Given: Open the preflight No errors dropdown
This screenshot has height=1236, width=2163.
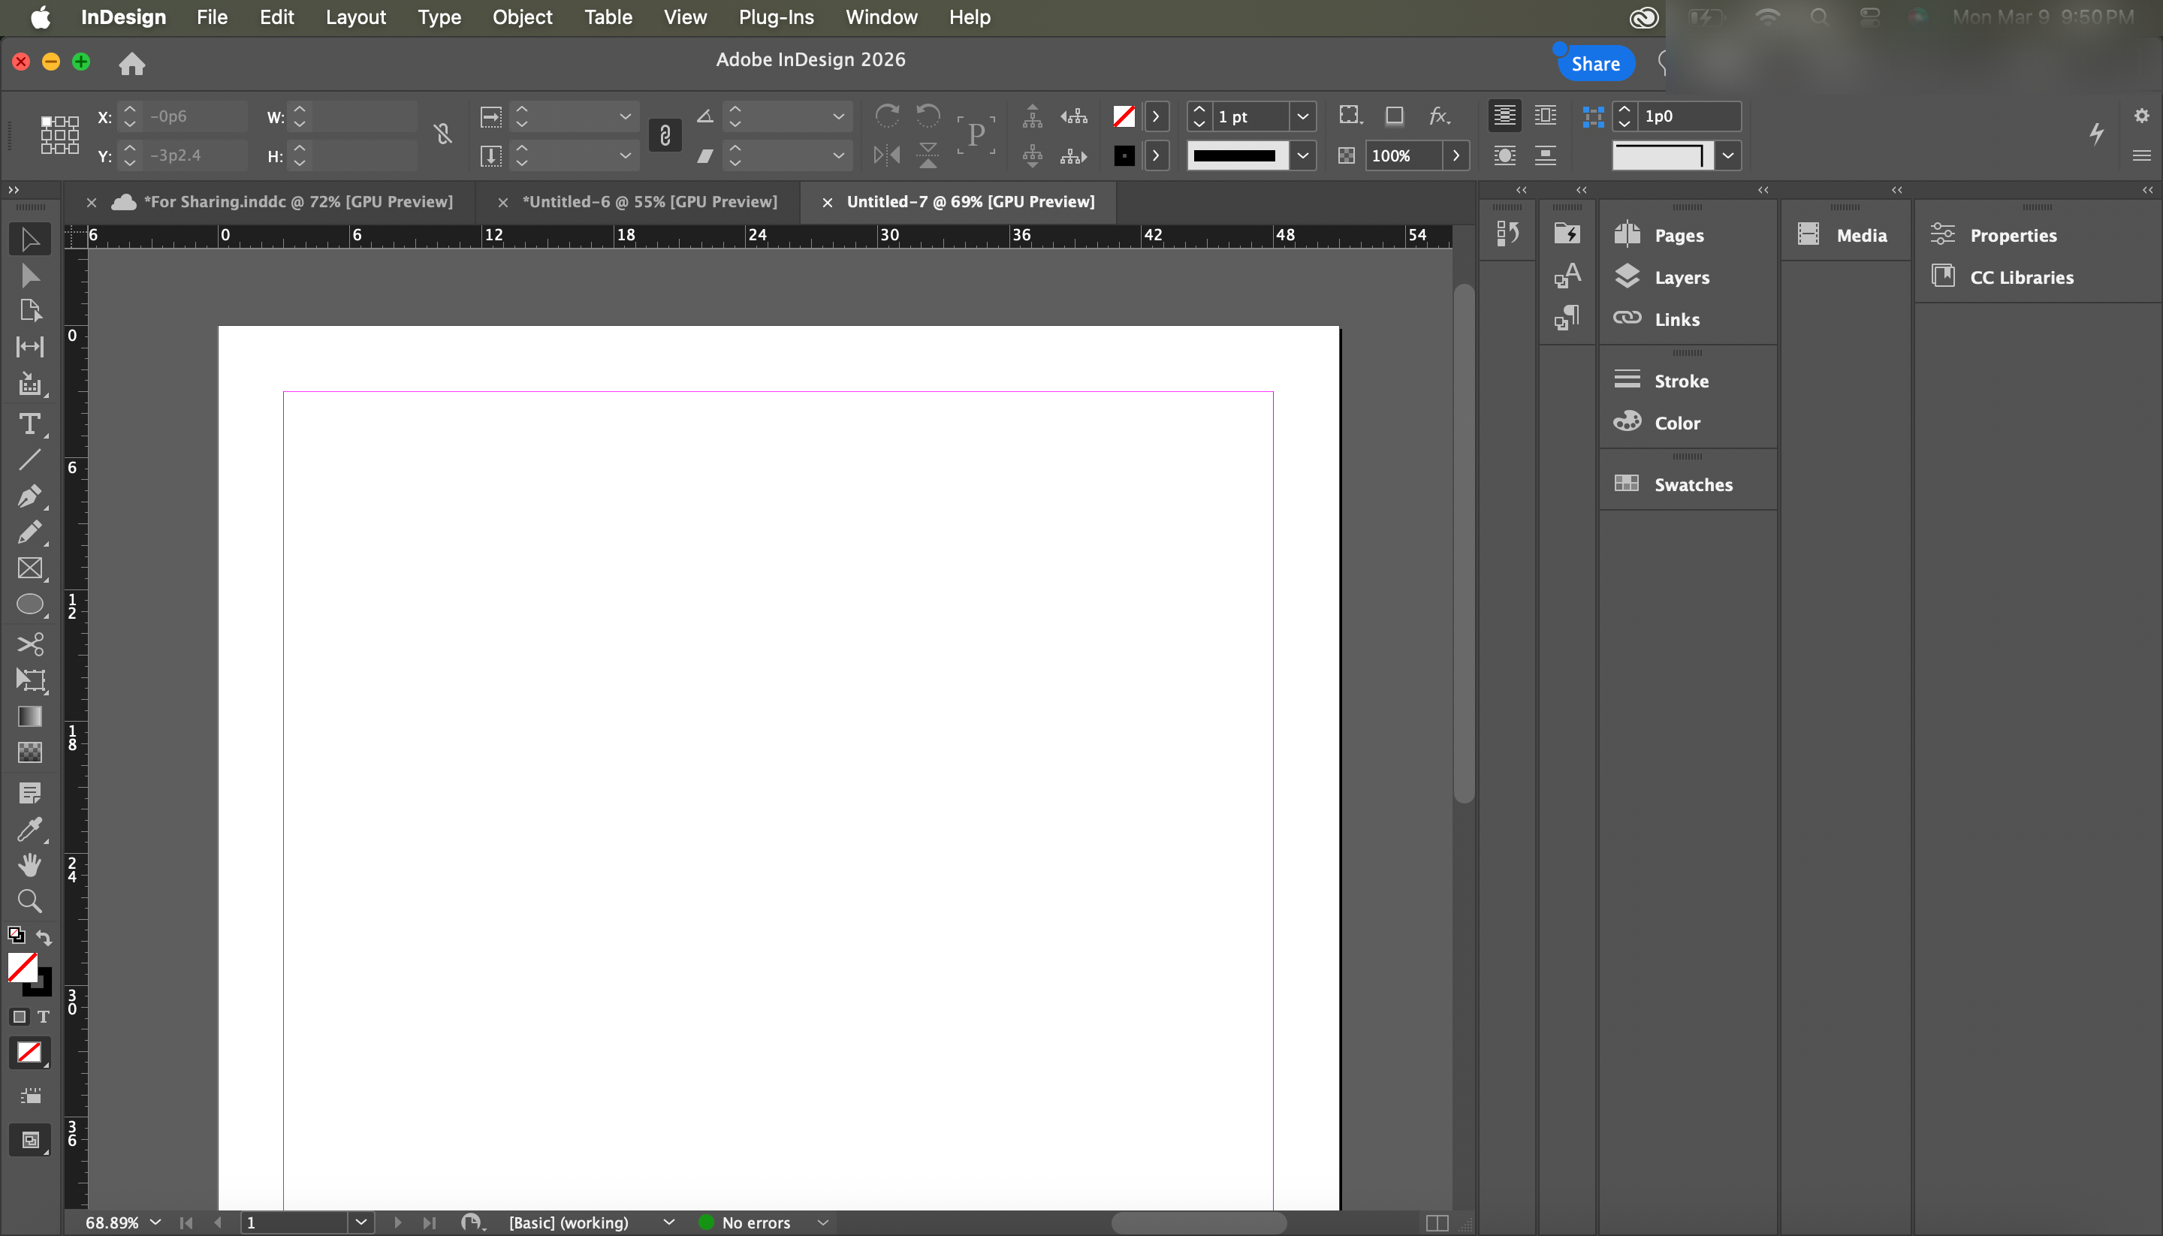Looking at the screenshot, I should click(x=822, y=1222).
